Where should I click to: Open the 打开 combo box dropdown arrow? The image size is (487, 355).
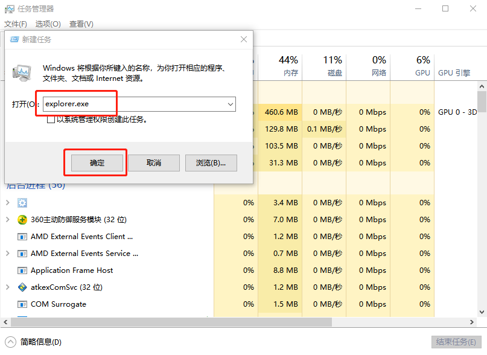[x=231, y=104]
